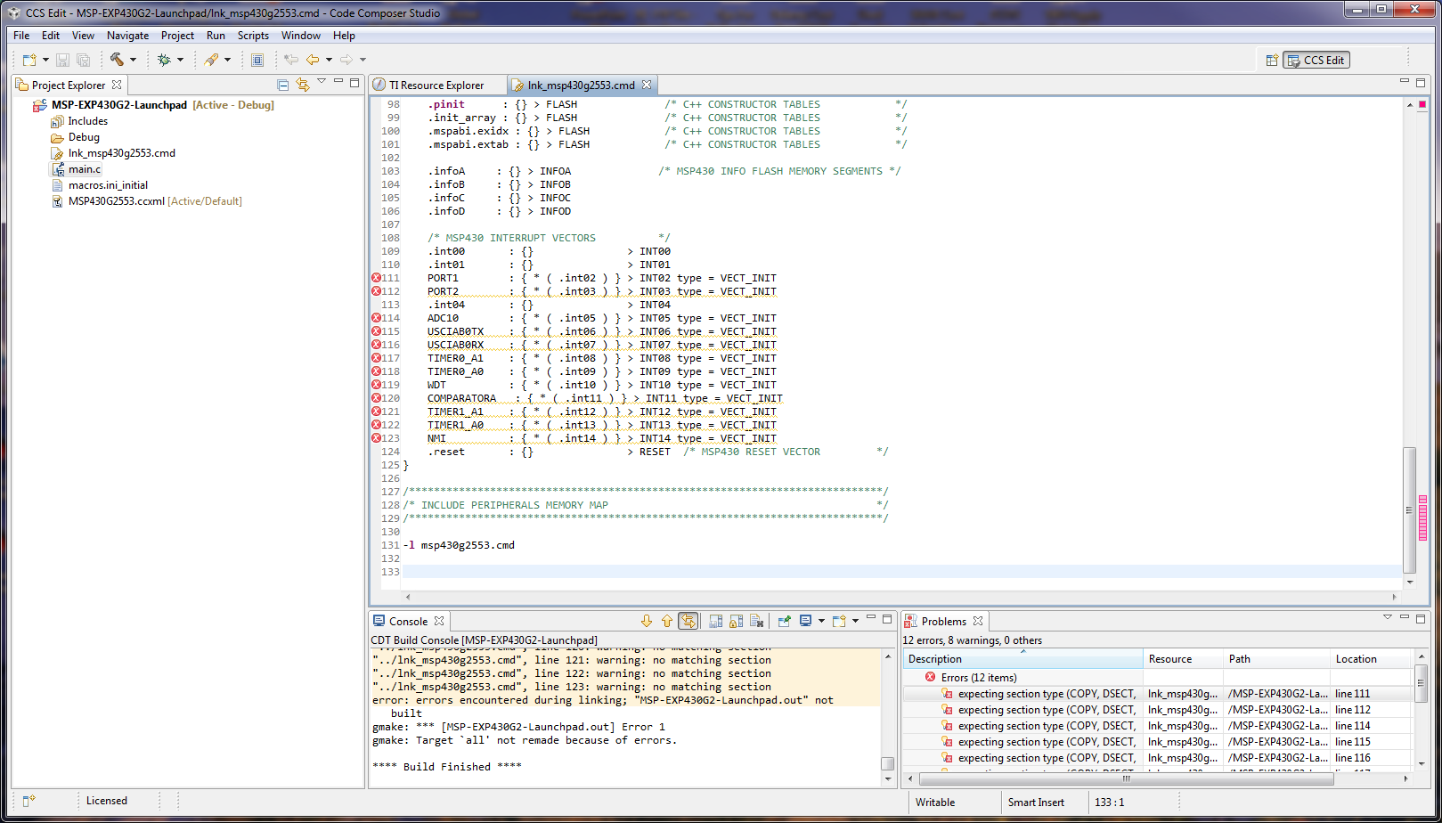Viewport: 1442px width, 823px height.
Task: Toggle Link with Editor in Project Explorer
Action: [302, 85]
